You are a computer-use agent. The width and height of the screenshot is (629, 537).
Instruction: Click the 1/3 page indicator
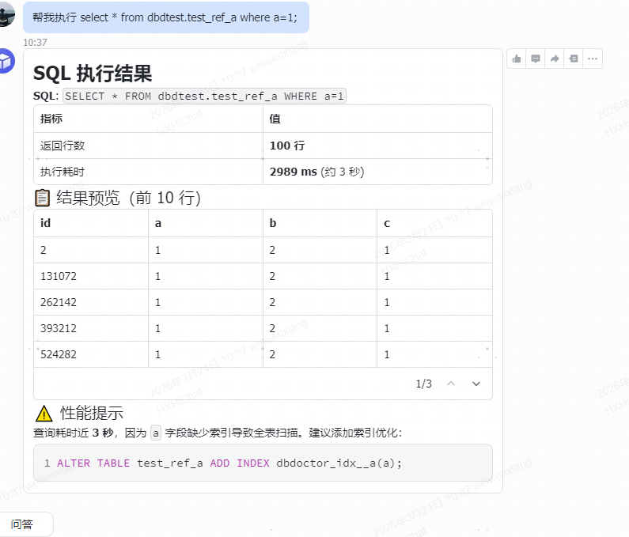click(x=423, y=384)
